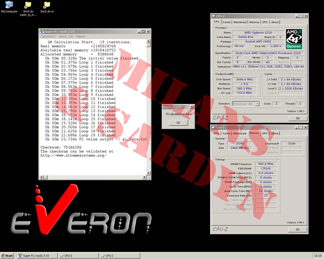Open the Help(H) menu in Super PI
This screenshot has height=259, width=324.
pos(80,36)
